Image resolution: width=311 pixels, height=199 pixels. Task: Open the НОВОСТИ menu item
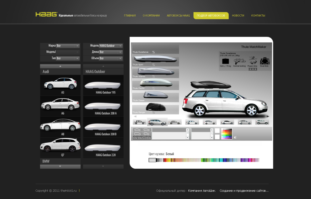click(238, 16)
